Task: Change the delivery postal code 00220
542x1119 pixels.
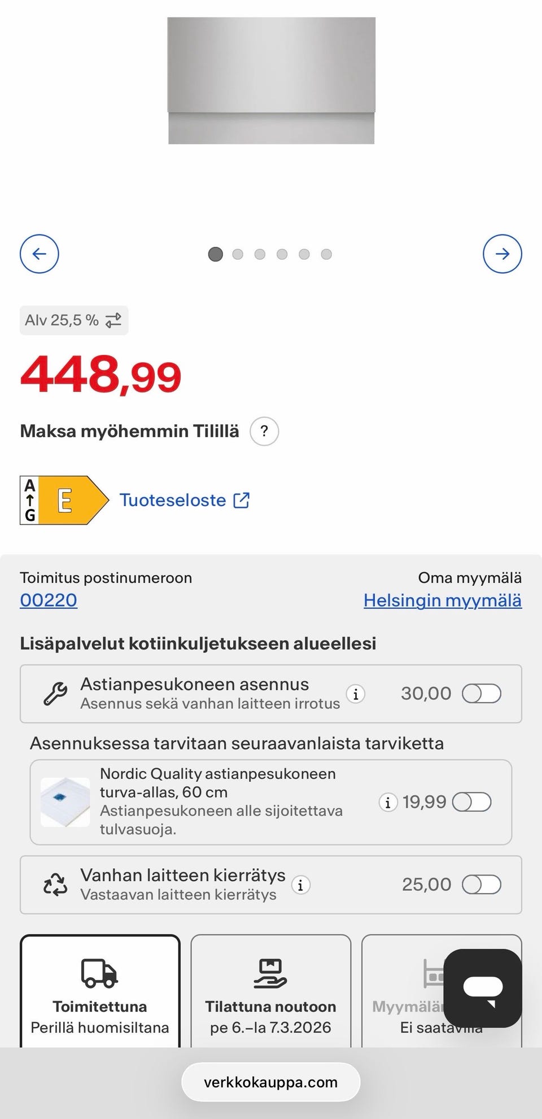Action: [x=49, y=600]
